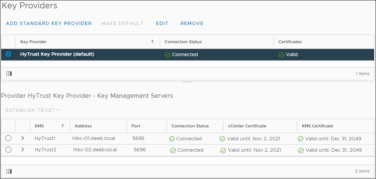Click the split pane divider handle
Image resolution: width=376 pixels, height=179 pixels.
tap(187, 82)
